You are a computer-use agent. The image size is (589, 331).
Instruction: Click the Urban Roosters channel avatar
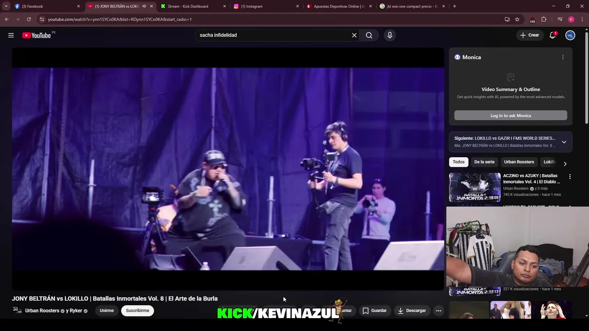pyautogui.click(x=17, y=310)
